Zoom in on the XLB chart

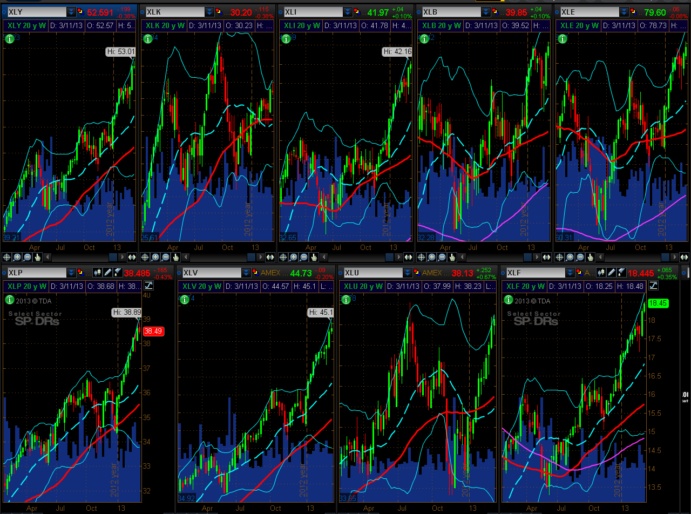(431, 257)
